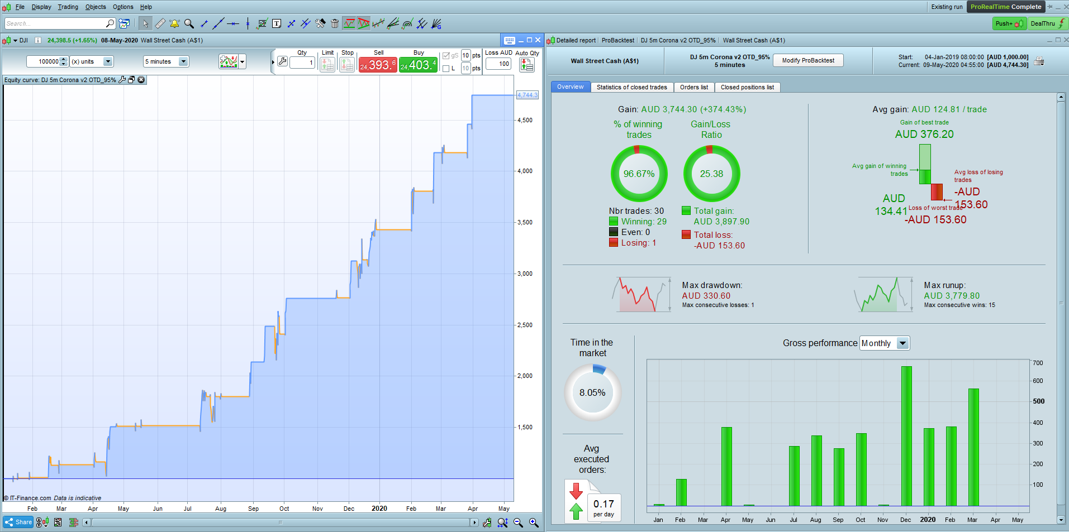The width and height of the screenshot is (1069, 532).
Task: Zoom out the chart horizontally
Action: pos(518,523)
